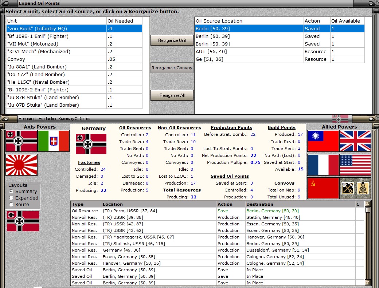Choose the Summary layout option
This screenshot has height=288, width=379.
tap(11, 191)
